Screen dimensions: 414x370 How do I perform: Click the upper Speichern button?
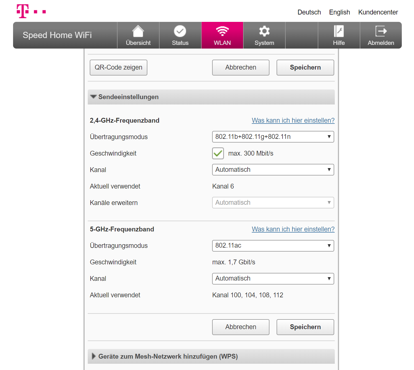click(x=305, y=68)
